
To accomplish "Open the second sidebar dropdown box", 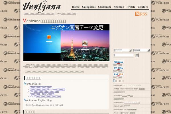I will (141, 50).
